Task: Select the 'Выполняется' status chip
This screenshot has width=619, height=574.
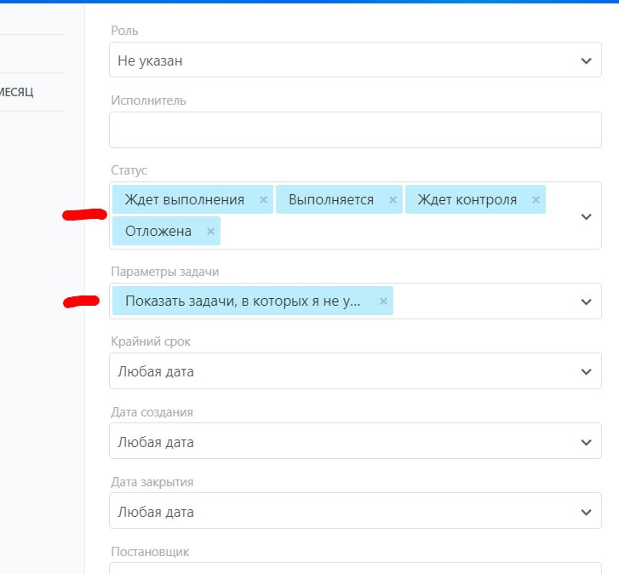Action: click(x=331, y=200)
